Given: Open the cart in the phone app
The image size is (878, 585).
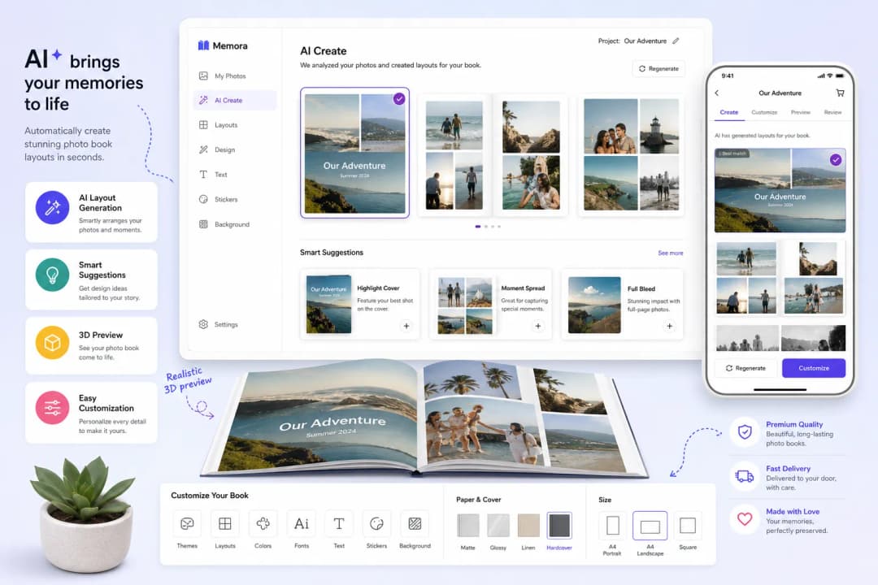Looking at the screenshot, I should pyautogui.click(x=840, y=93).
